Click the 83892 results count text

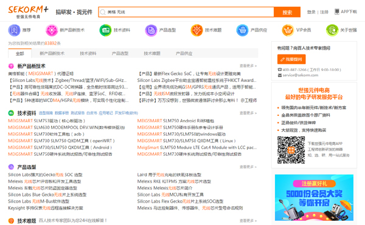50,44
